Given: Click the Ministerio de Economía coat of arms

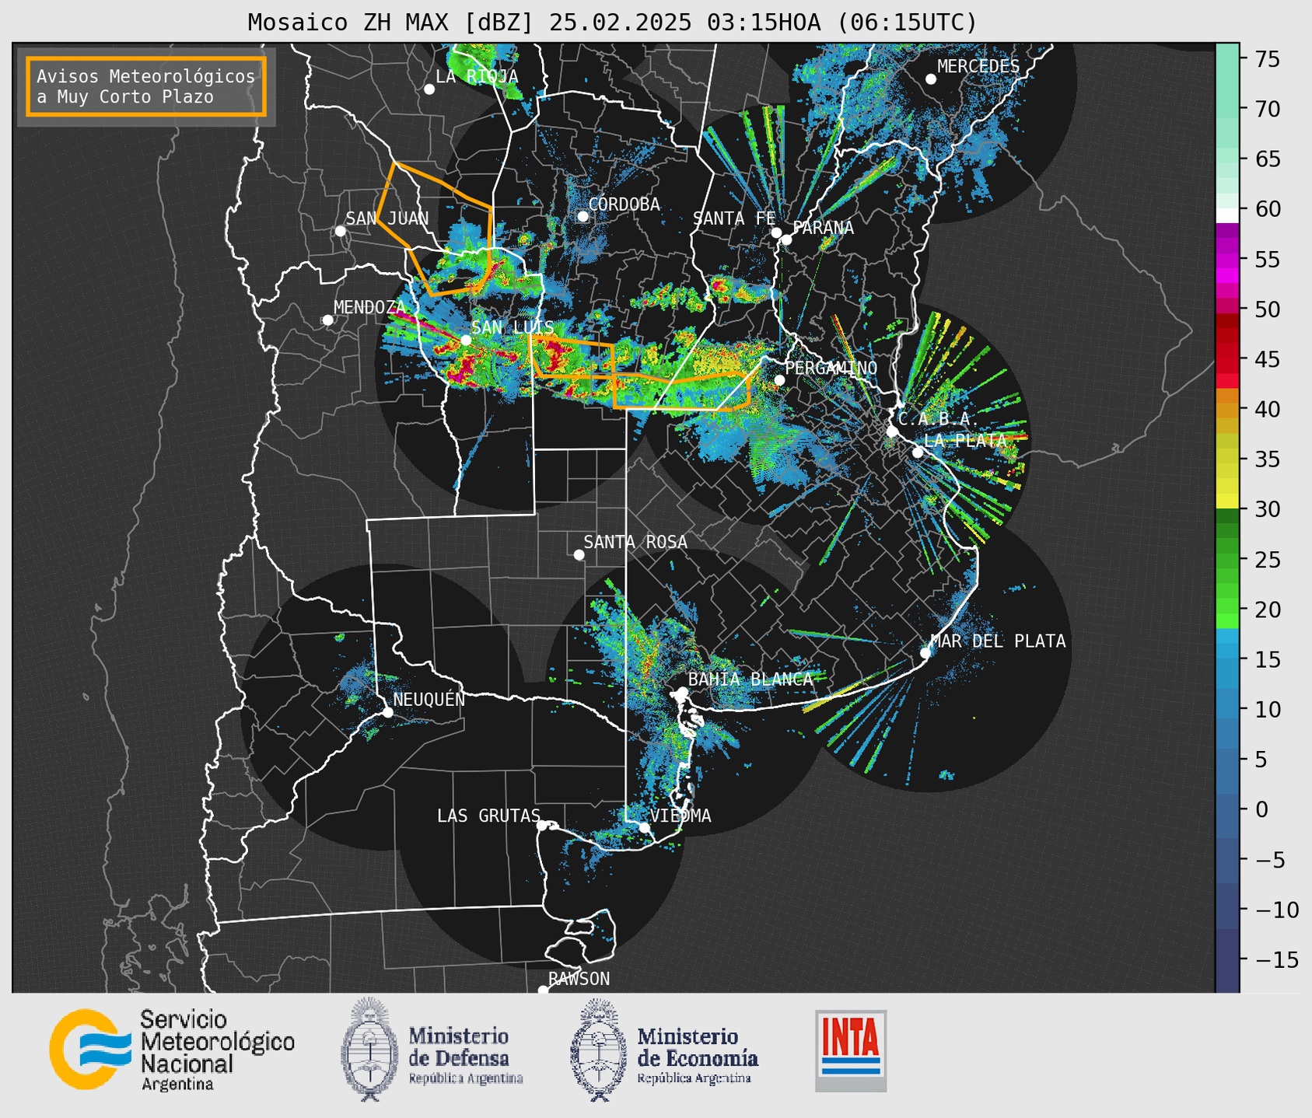Looking at the screenshot, I should pos(599,1050).
